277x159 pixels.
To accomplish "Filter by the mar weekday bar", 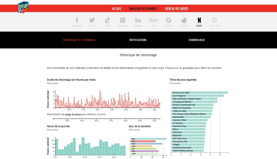I will [x=146, y=144].
